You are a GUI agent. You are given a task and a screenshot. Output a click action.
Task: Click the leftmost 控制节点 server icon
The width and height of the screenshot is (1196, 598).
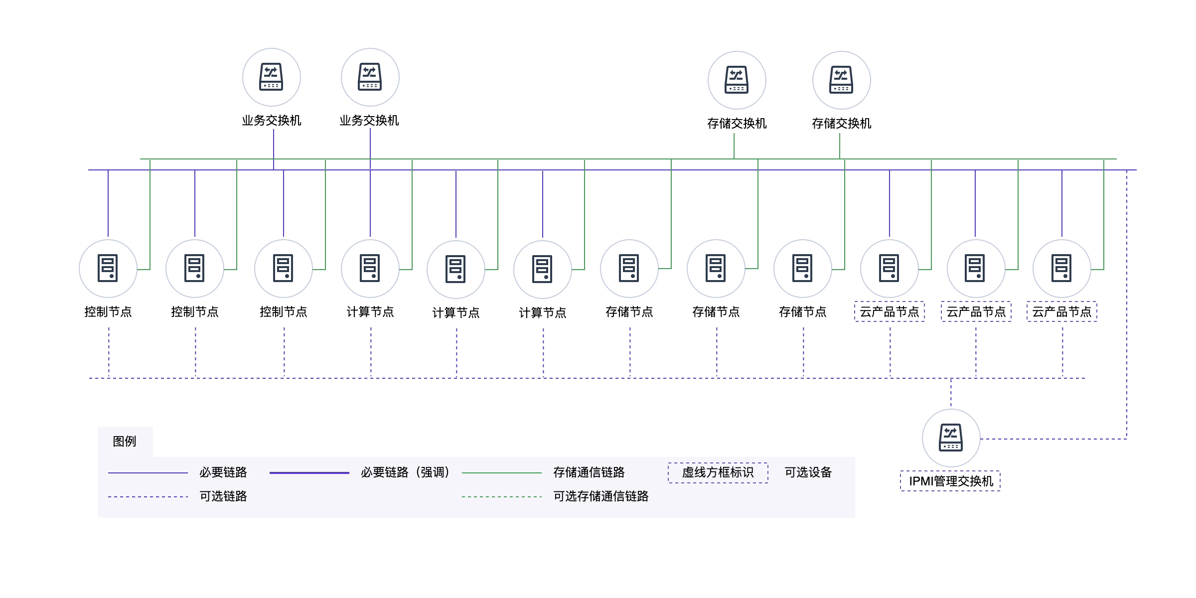pos(108,269)
